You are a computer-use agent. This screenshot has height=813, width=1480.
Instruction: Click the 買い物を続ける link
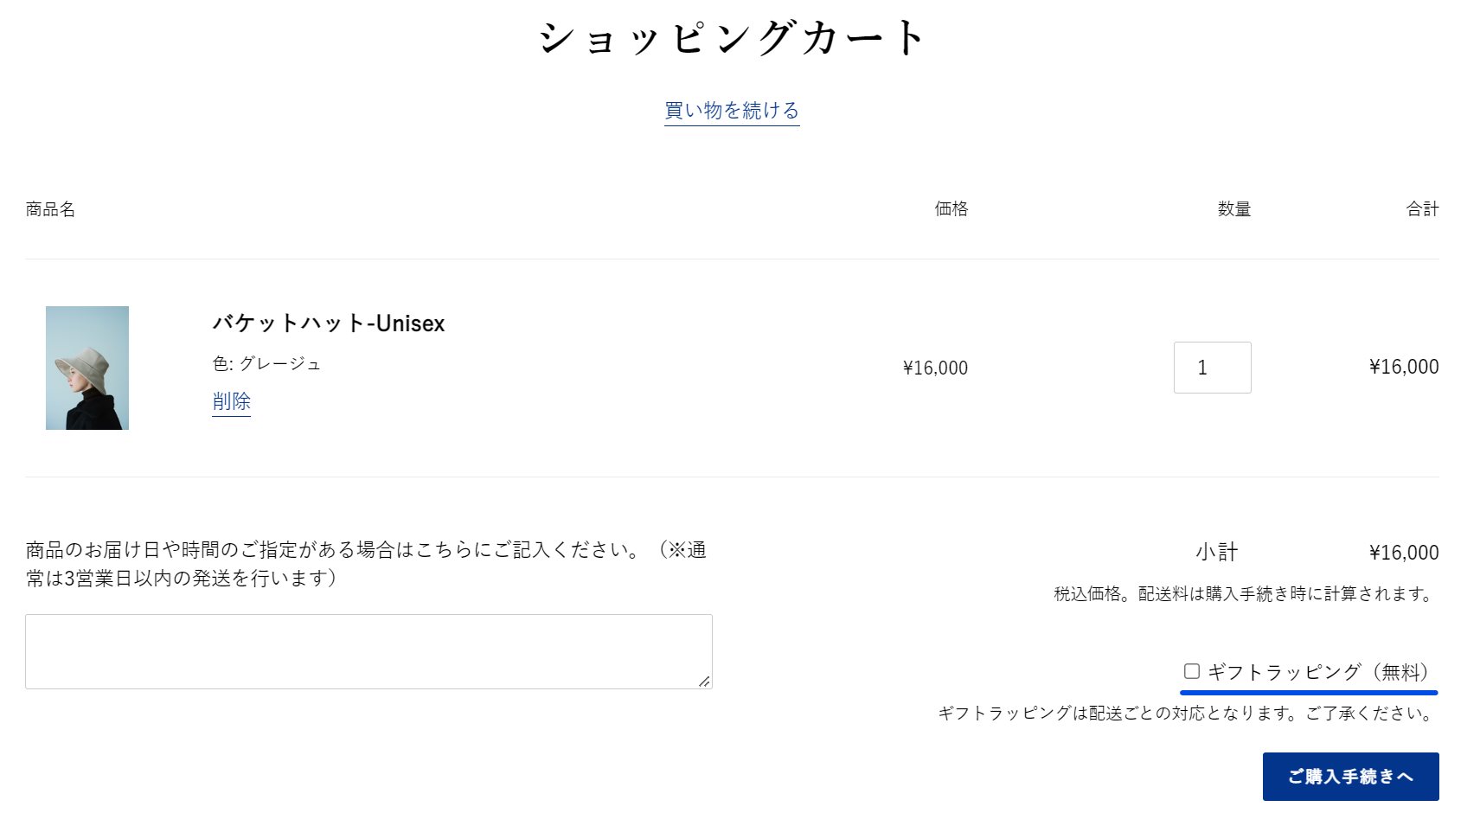pyautogui.click(x=732, y=111)
